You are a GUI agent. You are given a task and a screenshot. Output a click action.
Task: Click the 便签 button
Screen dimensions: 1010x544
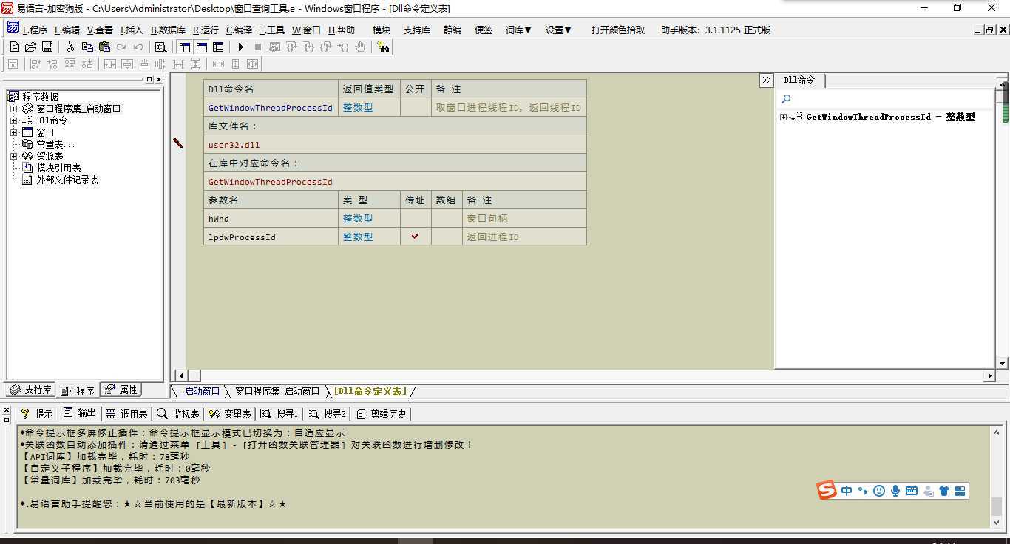[484, 30]
